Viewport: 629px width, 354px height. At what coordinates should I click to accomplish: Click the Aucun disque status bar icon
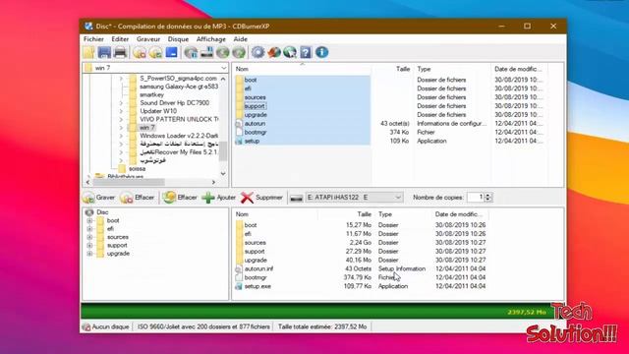pyautogui.click(x=86, y=327)
